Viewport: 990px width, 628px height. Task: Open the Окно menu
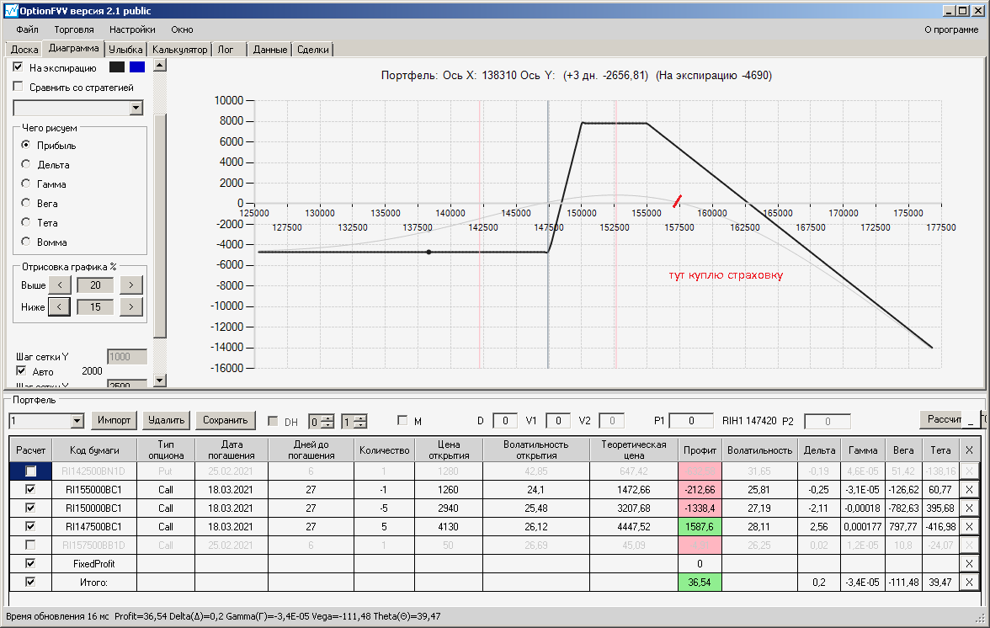click(x=182, y=29)
